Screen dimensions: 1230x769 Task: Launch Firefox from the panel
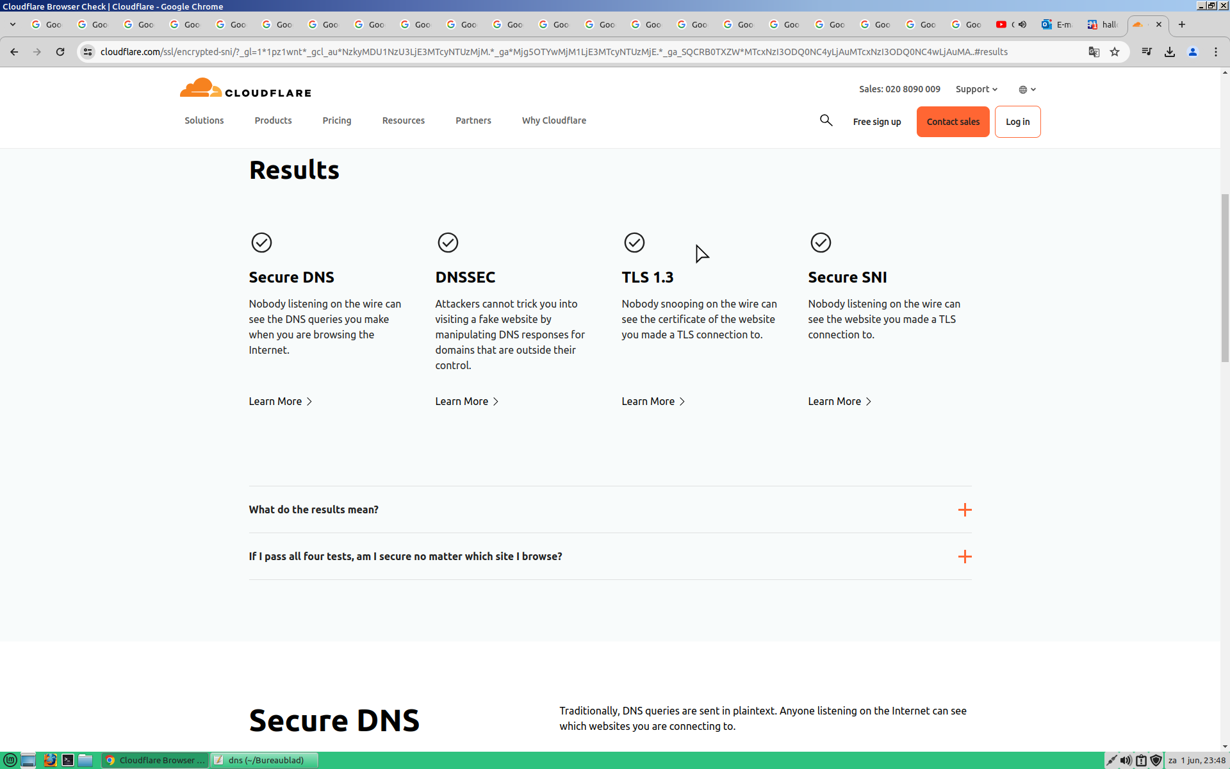pos(50,760)
